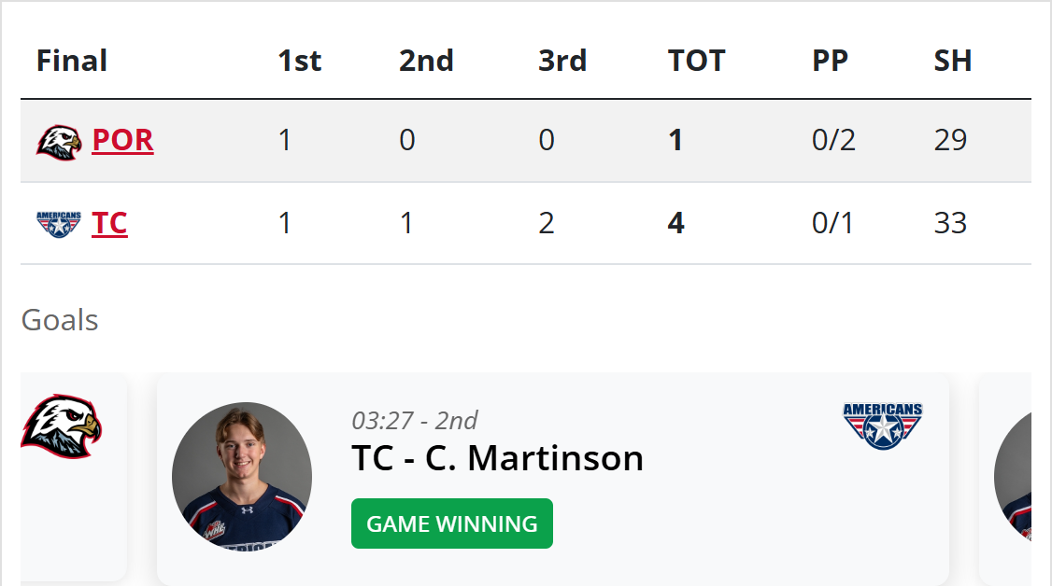Click TC's bold total score of 4
Viewport: 1052px width, 586px height.
click(x=675, y=224)
